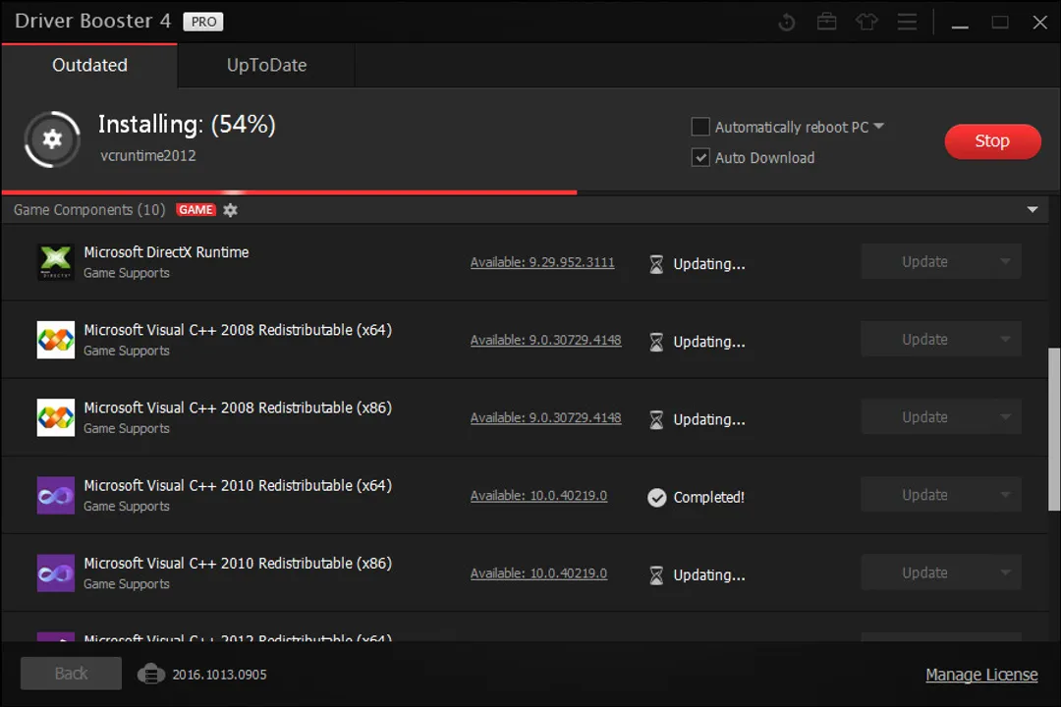Image resolution: width=1061 pixels, height=707 pixels.
Task: Click the red GAME badge
Action: click(x=195, y=210)
